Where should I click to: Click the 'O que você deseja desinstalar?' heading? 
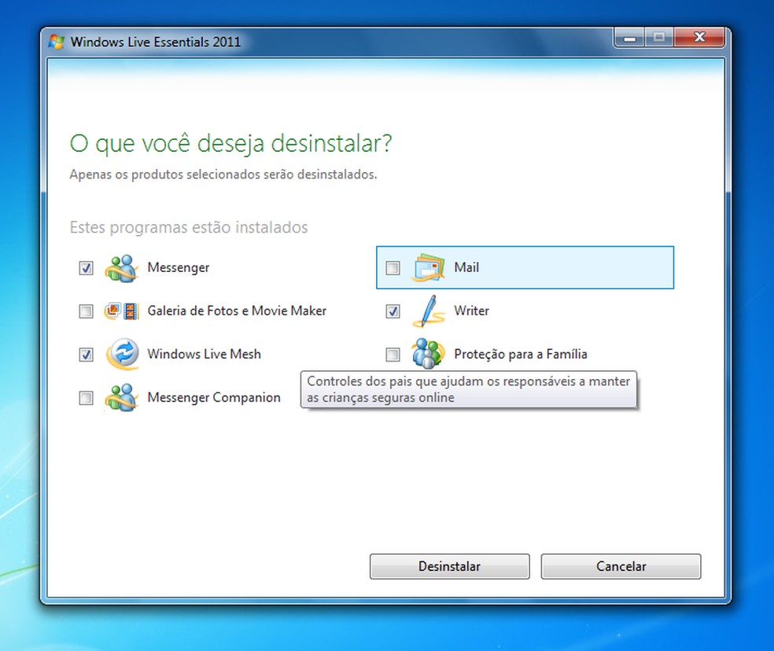click(x=230, y=144)
